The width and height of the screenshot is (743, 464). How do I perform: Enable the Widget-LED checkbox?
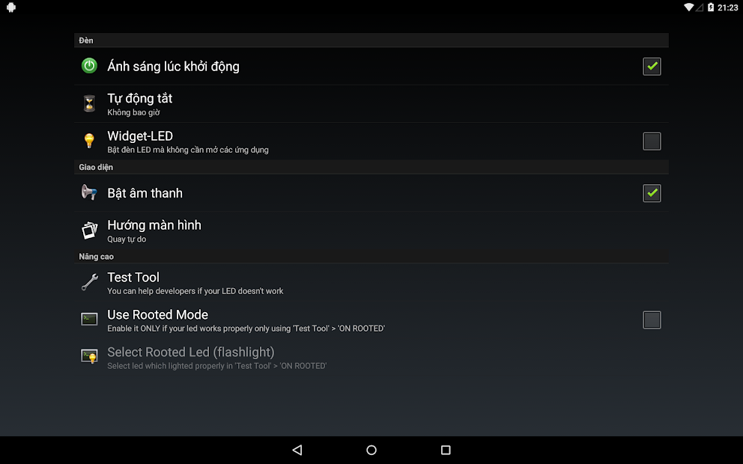click(652, 141)
